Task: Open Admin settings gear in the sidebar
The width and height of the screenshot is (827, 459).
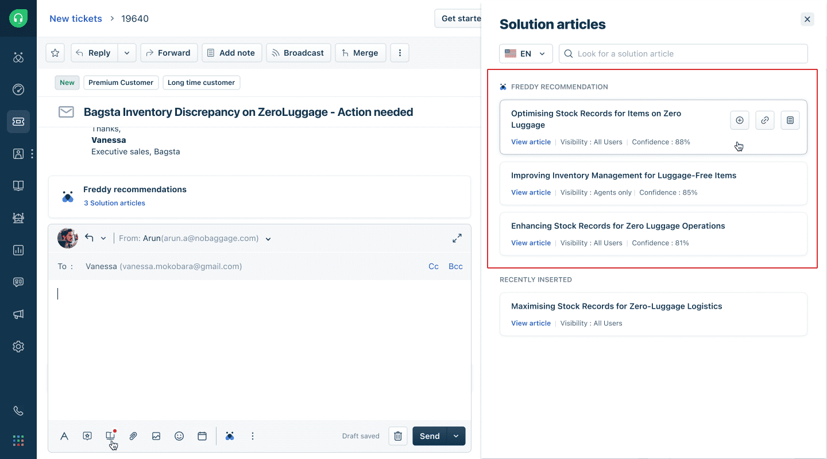Action: pyautogui.click(x=18, y=347)
